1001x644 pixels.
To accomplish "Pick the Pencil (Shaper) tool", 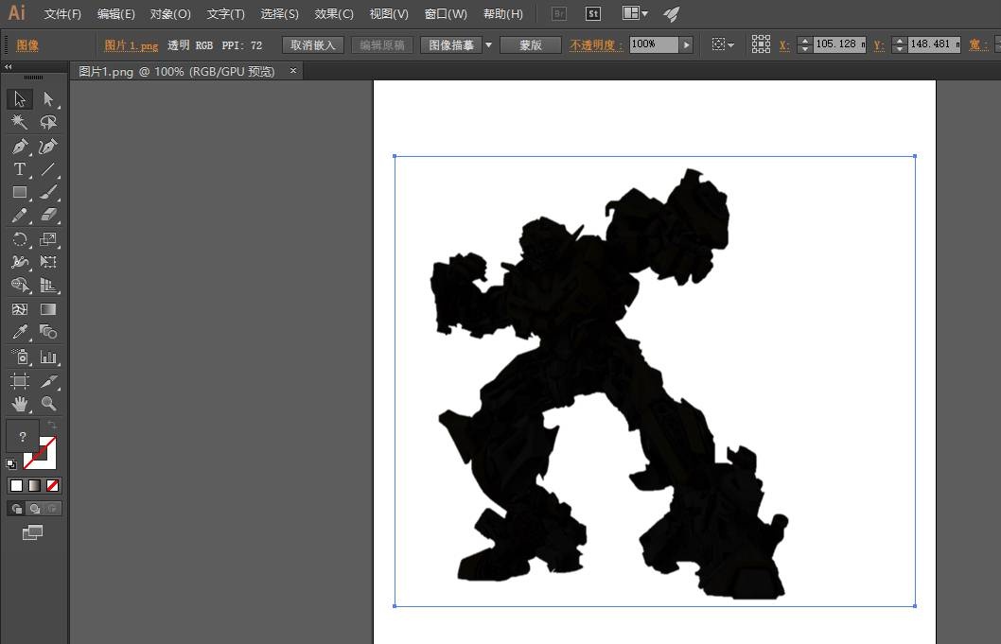I will point(20,215).
